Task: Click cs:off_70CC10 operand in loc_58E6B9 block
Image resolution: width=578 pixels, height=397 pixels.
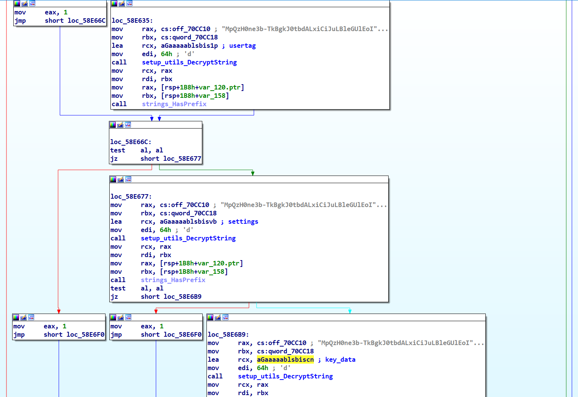Action: tap(282, 343)
